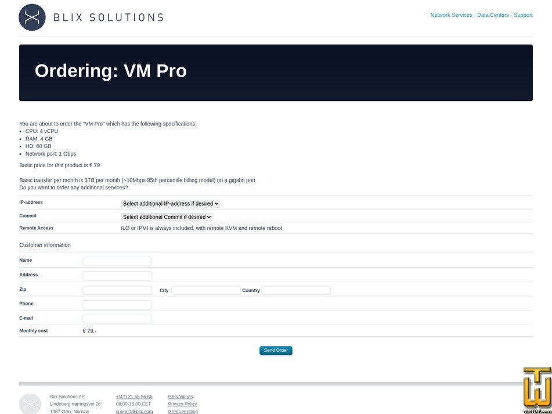
Task: Click the Blix Solutions round logo icon
Action: tap(32, 17)
